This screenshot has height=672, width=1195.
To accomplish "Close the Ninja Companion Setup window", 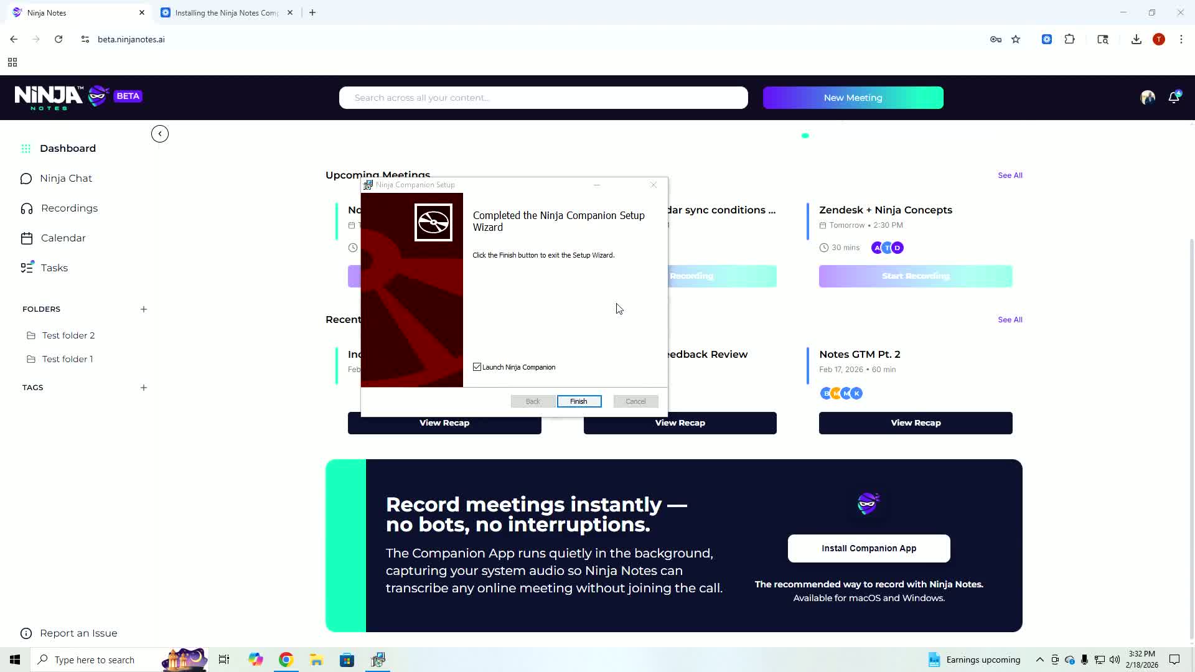I will pyautogui.click(x=654, y=185).
